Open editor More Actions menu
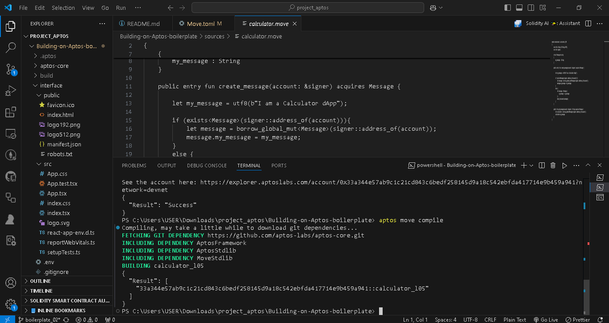 pos(600,23)
